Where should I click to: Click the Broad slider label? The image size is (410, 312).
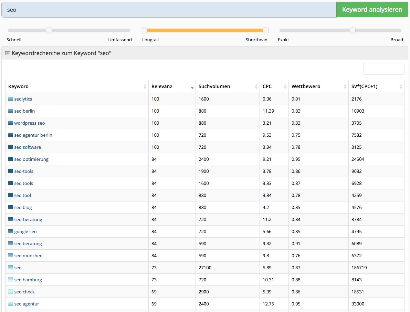[x=397, y=40]
